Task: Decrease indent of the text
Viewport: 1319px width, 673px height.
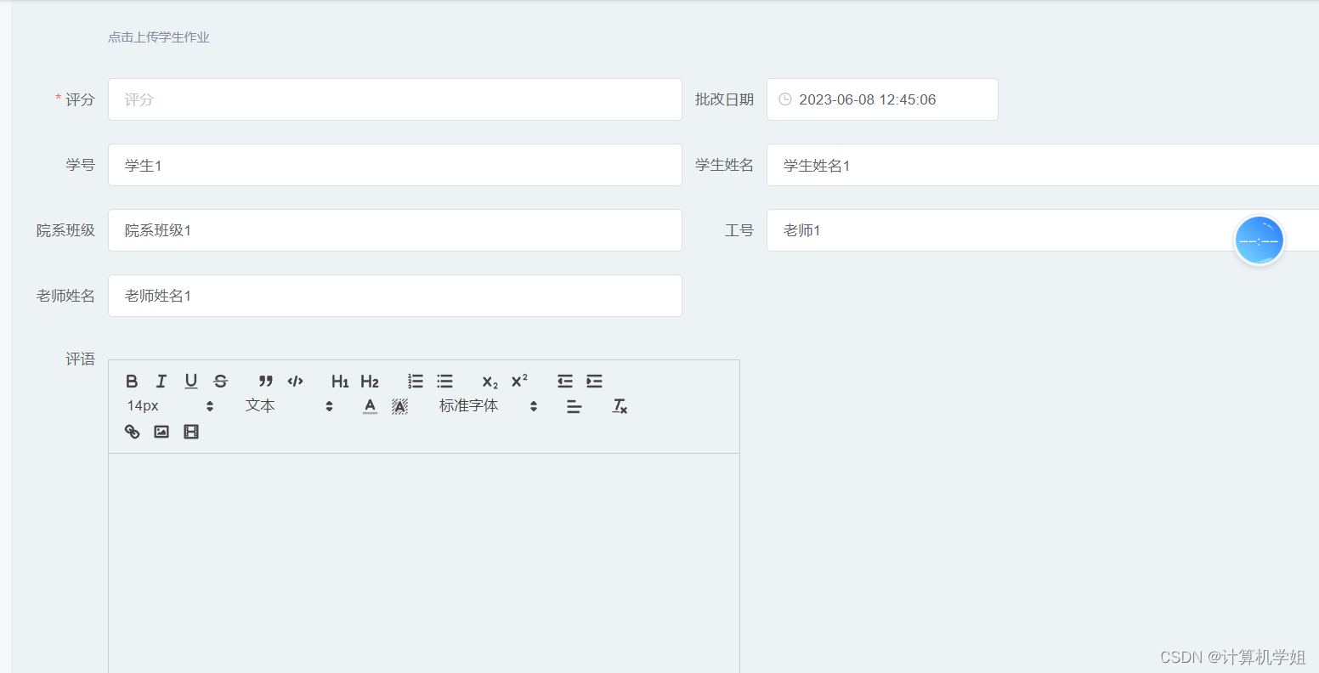Action: pyautogui.click(x=565, y=382)
